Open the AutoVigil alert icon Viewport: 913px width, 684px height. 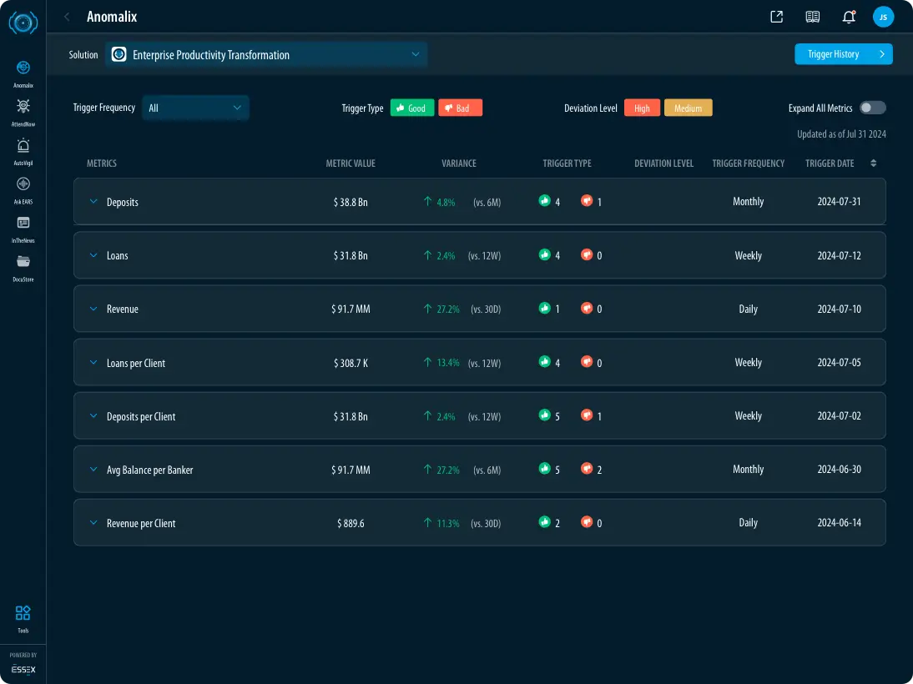tap(23, 146)
